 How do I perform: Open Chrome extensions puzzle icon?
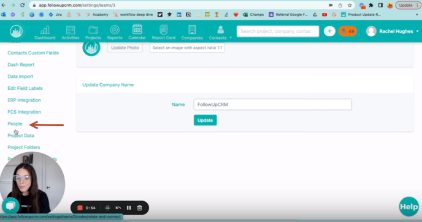coord(371,5)
